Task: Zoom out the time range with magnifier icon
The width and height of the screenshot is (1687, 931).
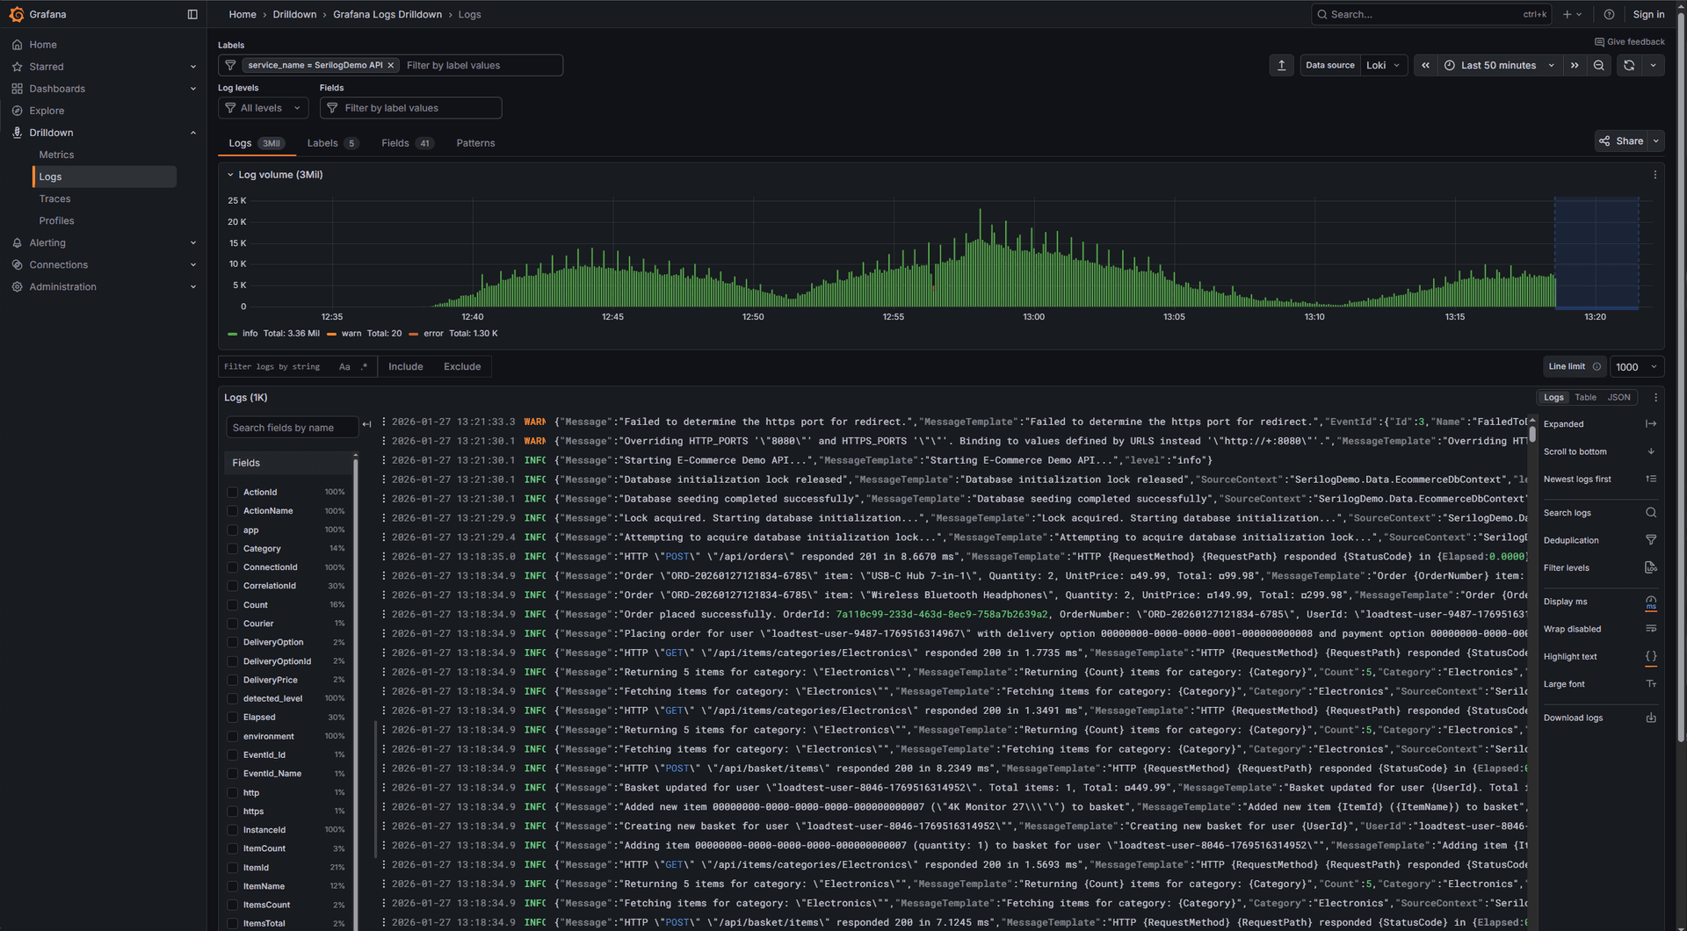Action: pos(1599,65)
